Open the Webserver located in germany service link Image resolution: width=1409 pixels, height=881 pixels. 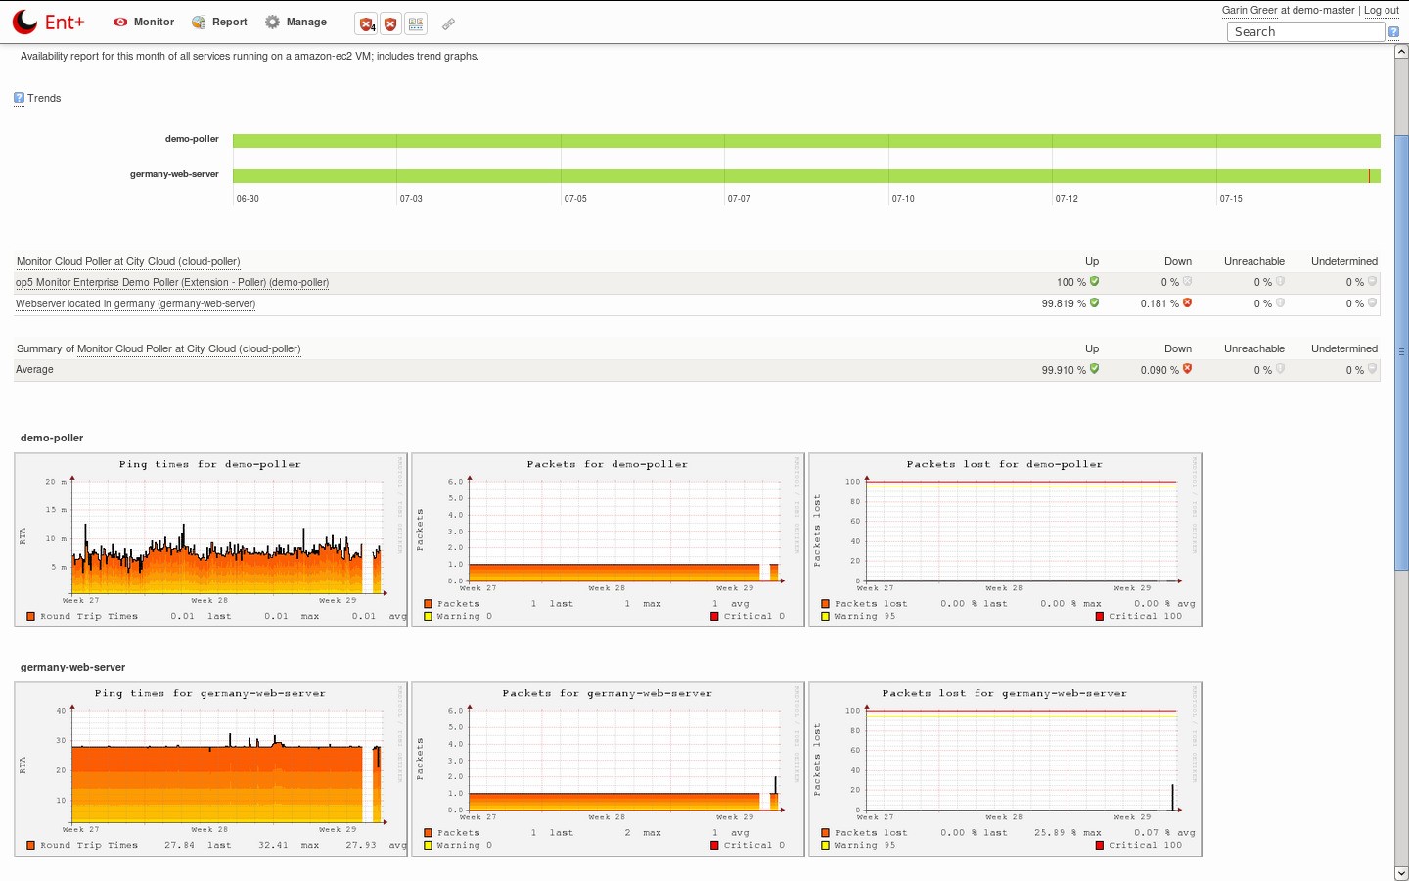point(134,303)
